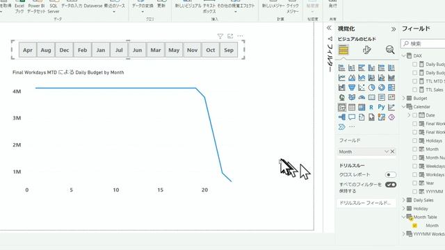Collapse the DAX table group
The height and width of the screenshot is (250, 445).
403,56
